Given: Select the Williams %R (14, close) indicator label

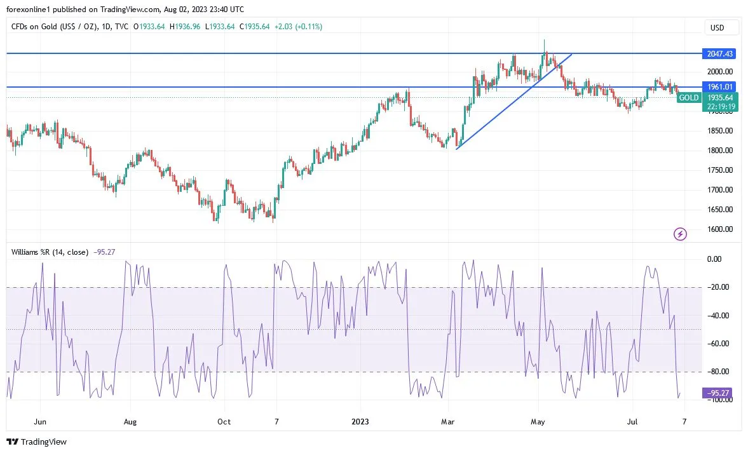Looking at the screenshot, I should point(50,252).
